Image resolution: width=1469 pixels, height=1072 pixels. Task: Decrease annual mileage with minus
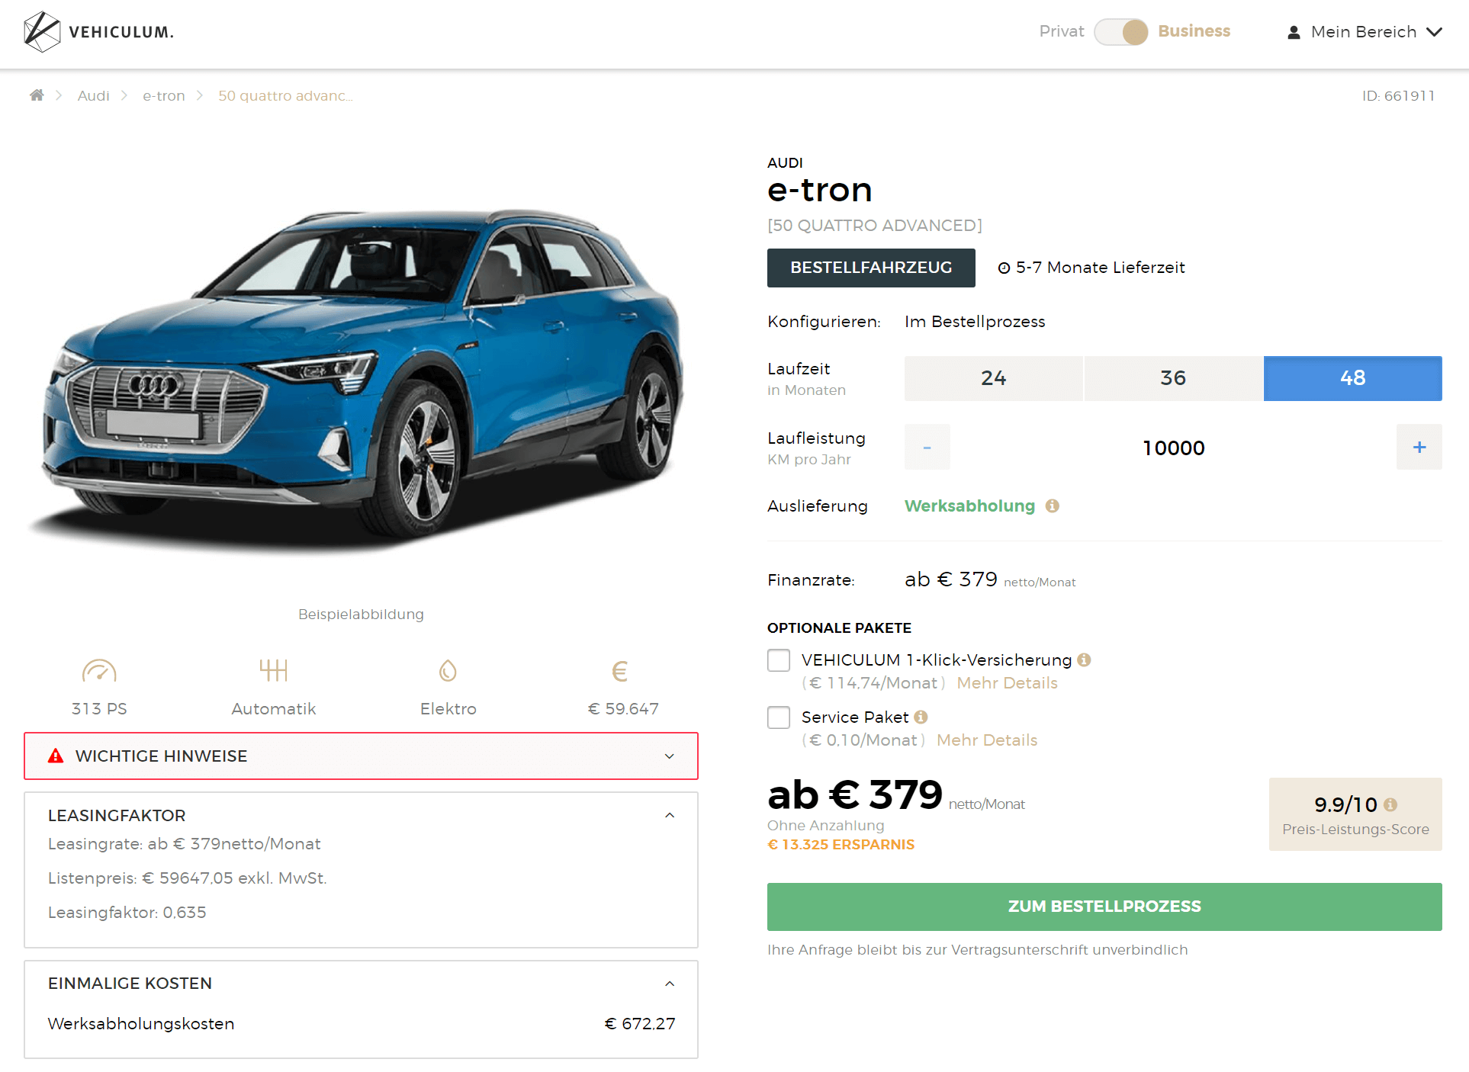(x=927, y=448)
